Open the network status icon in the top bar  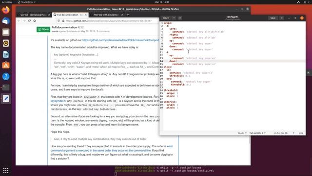[x=298, y=2]
